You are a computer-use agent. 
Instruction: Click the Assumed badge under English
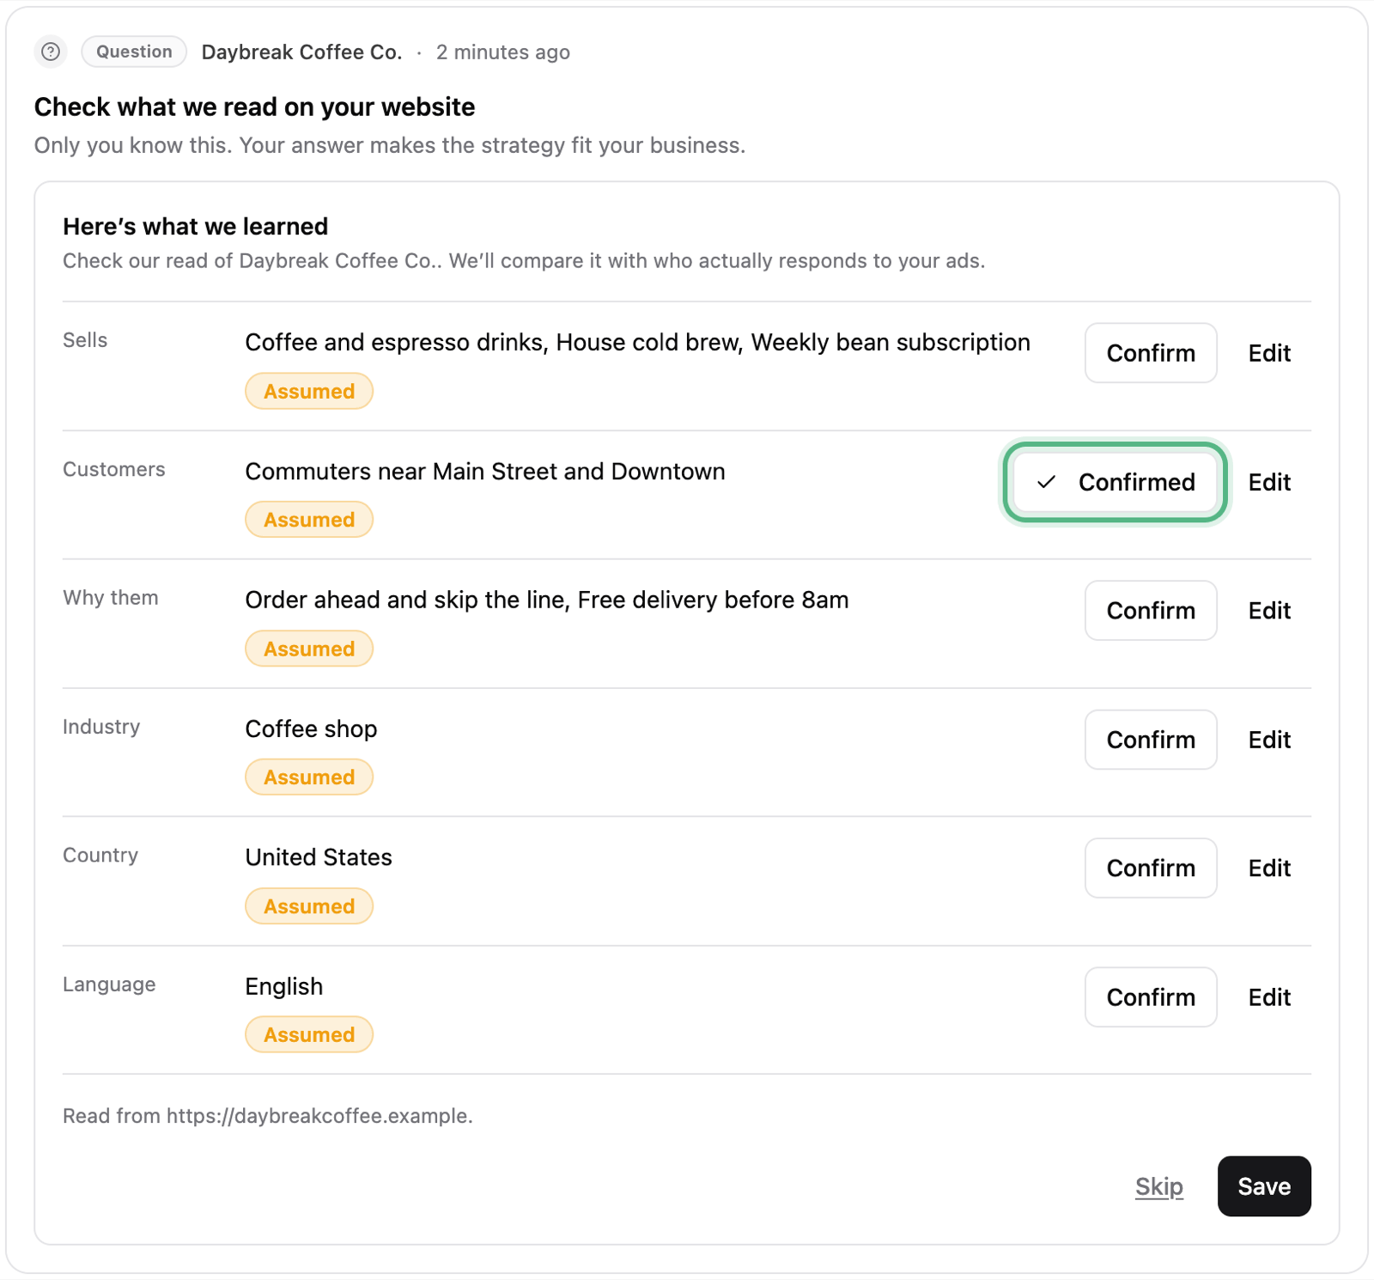[309, 1035]
